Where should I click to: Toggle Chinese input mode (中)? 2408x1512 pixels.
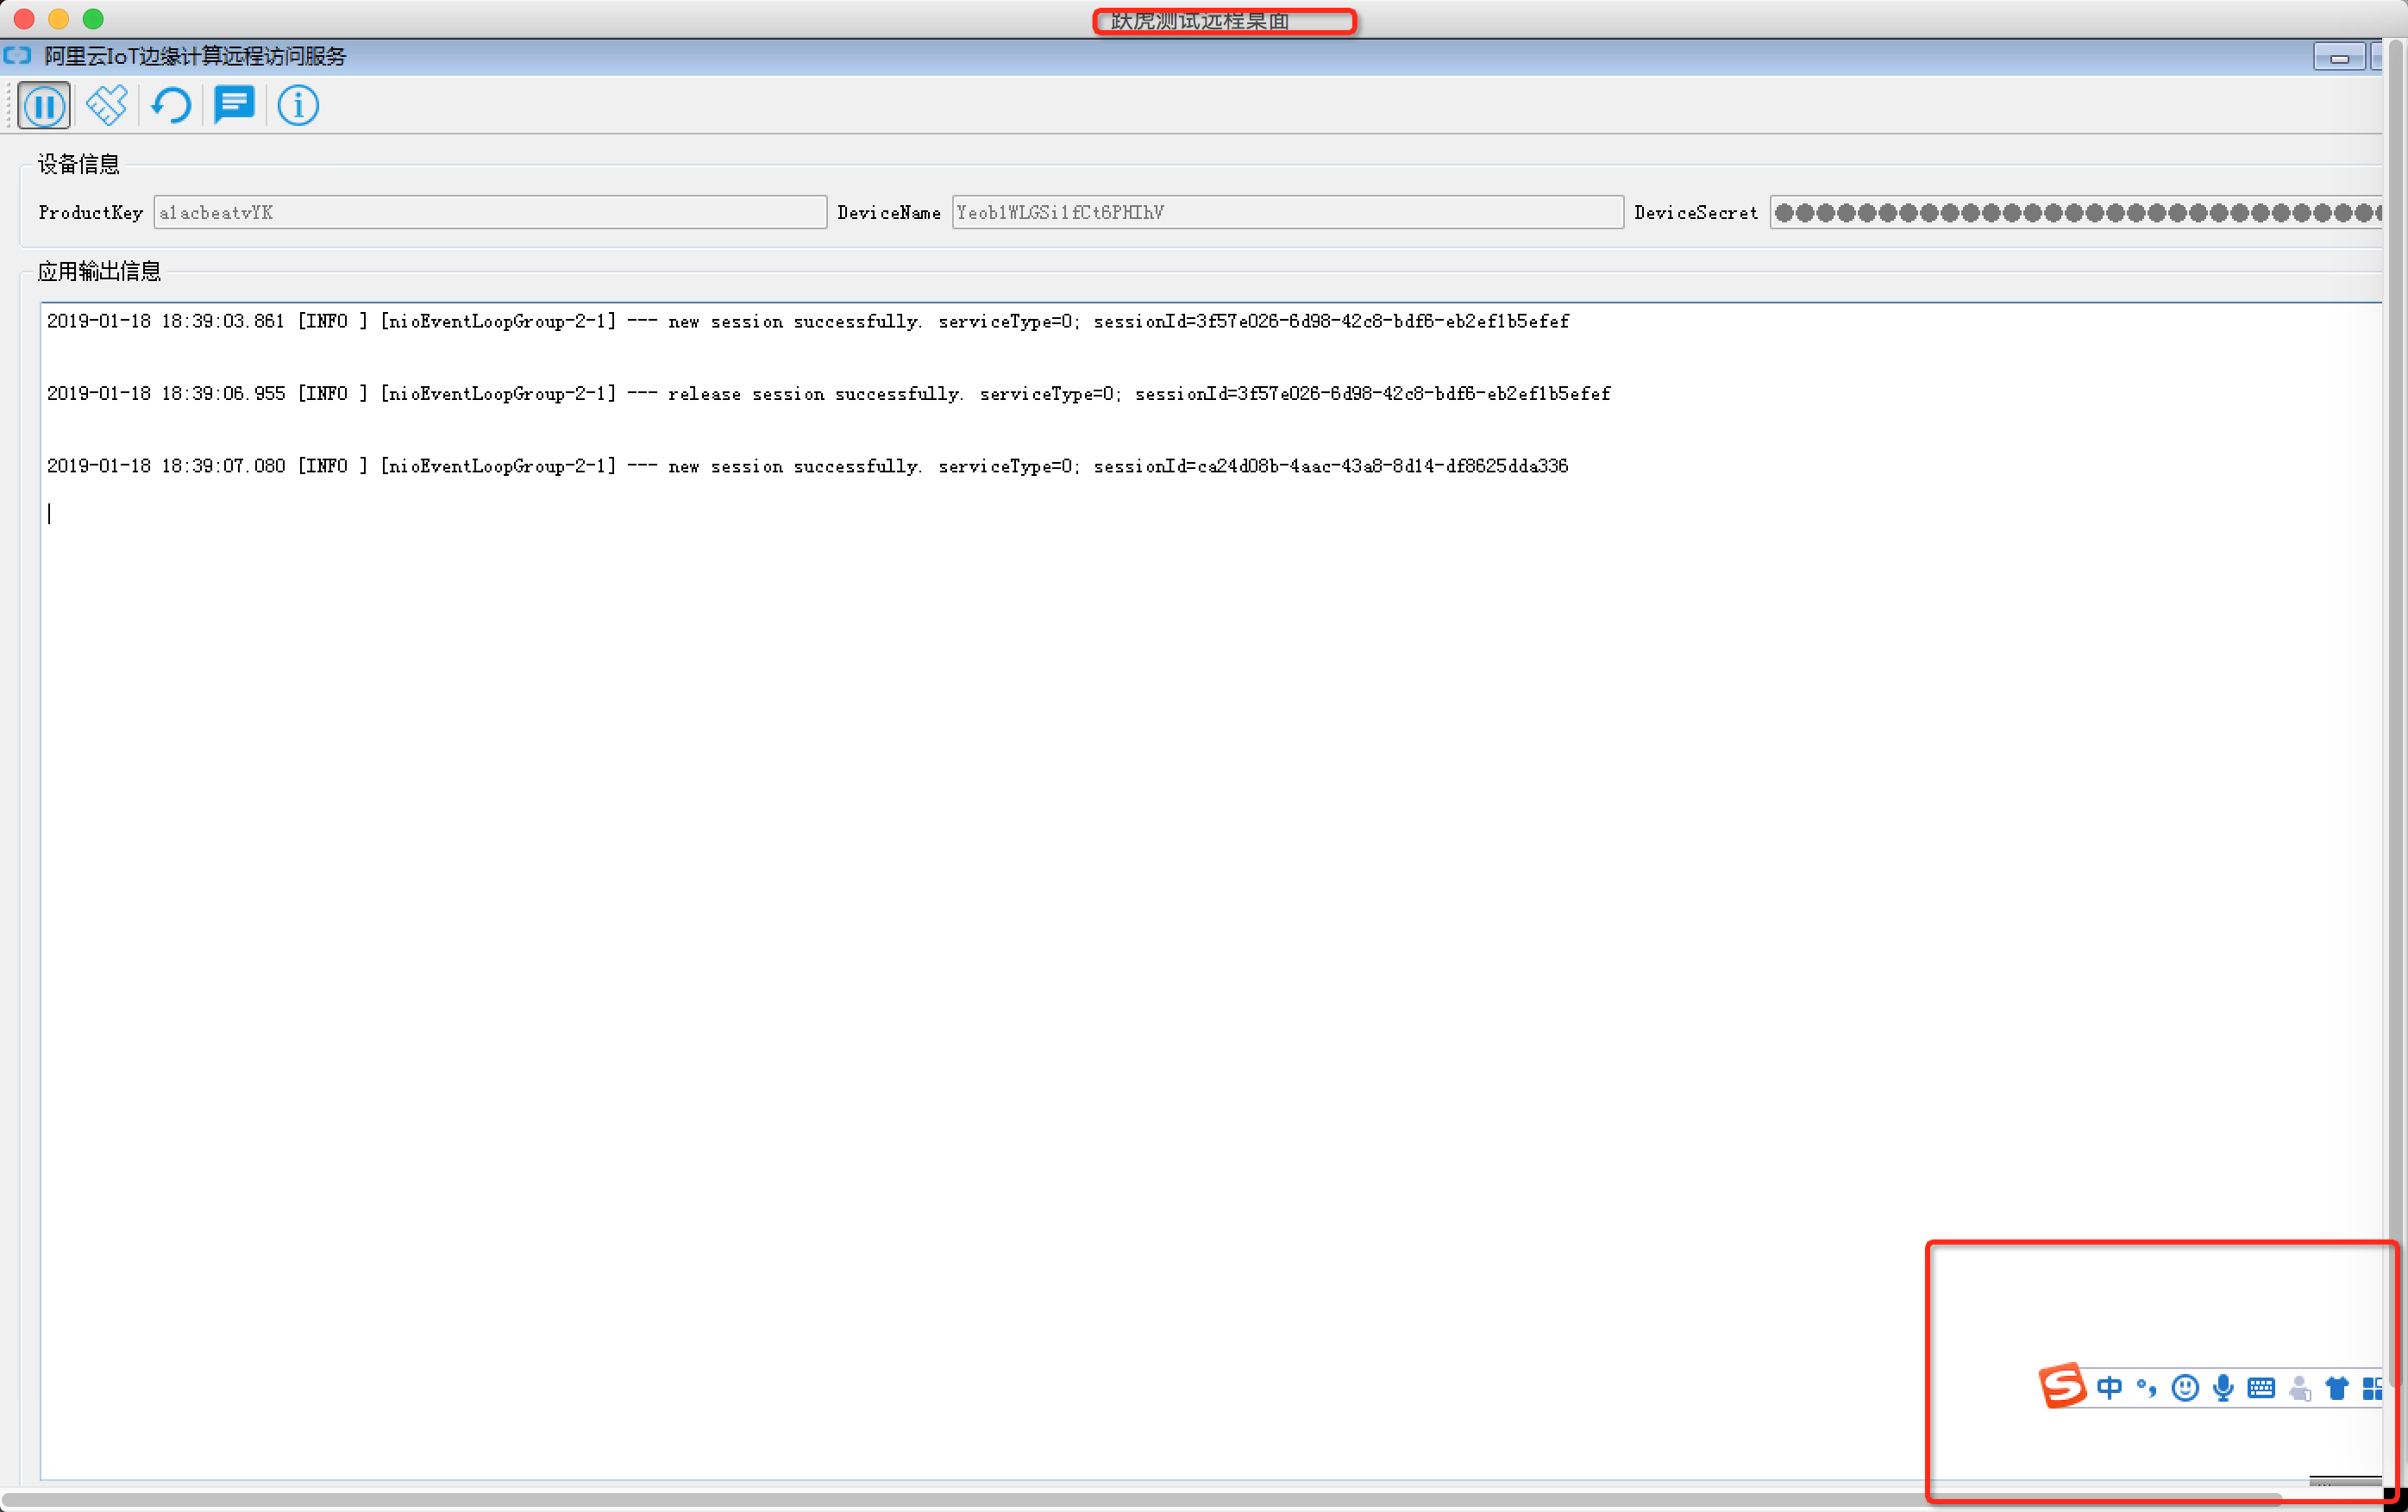click(x=2109, y=1387)
